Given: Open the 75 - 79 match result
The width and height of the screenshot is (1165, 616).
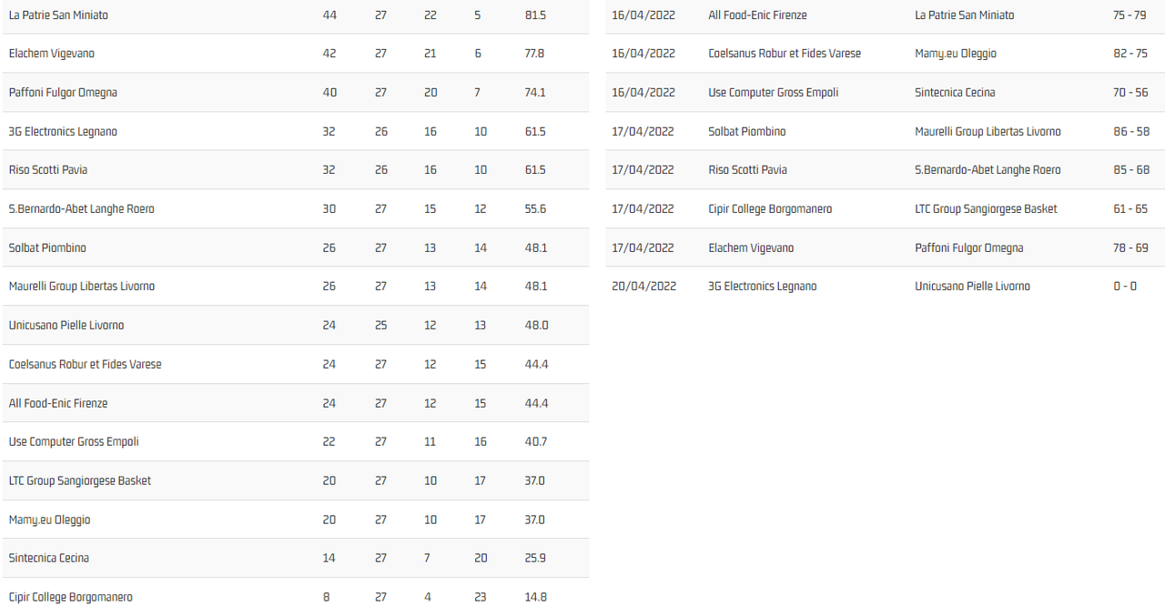Looking at the screenshot, I should point(1130,15).
